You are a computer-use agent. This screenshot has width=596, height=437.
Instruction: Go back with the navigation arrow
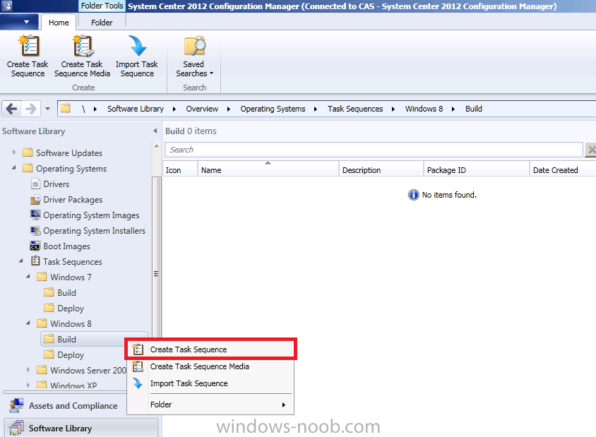[x=11, y=109]
